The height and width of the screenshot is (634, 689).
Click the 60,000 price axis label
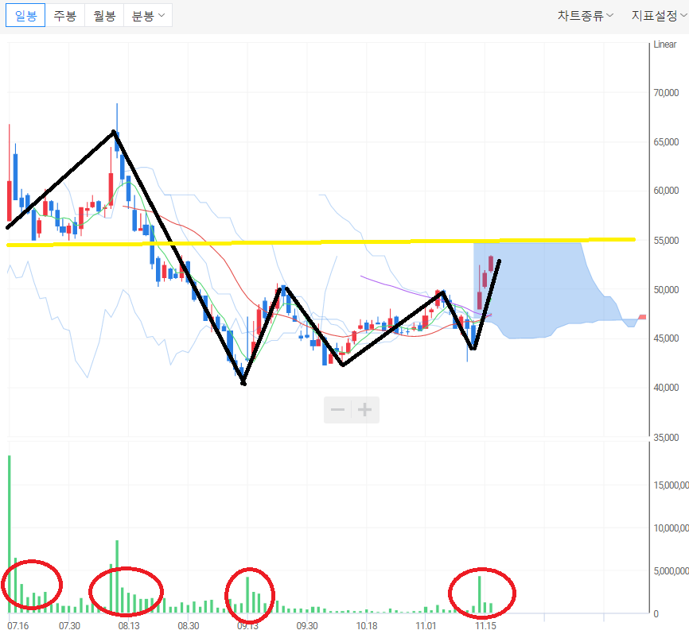(666, 191)
